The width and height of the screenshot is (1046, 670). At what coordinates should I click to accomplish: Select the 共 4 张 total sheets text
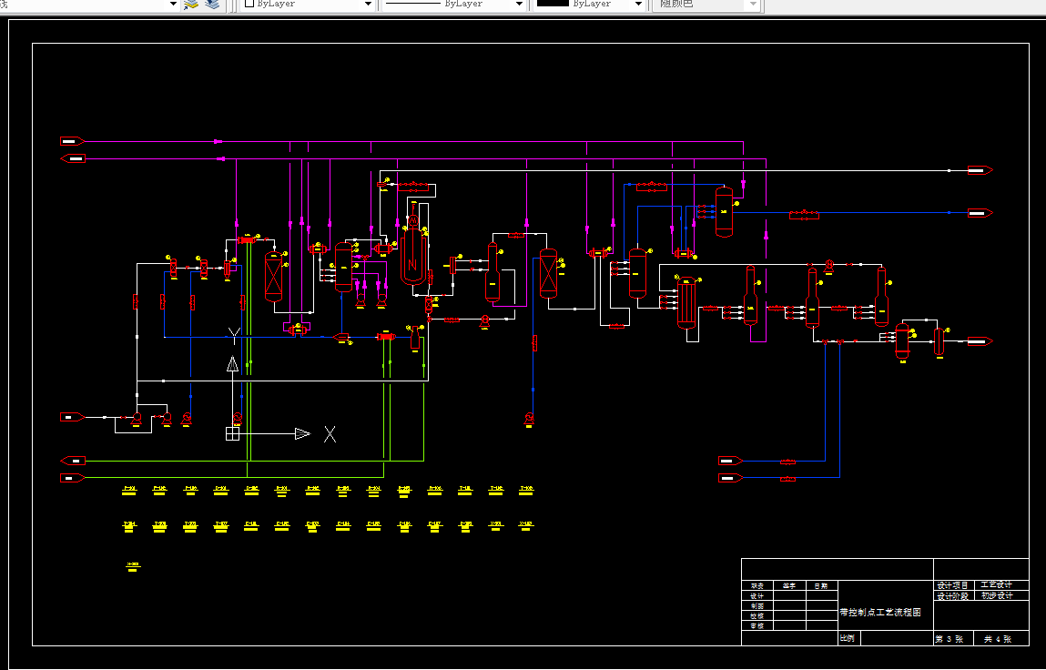click(998, 639)
